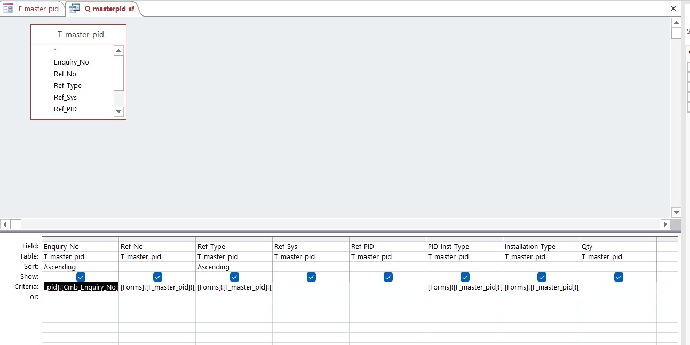Toggle Show checkbox for PID_Inst_Type column
The image size is (690, 345).
coord(465,277)
